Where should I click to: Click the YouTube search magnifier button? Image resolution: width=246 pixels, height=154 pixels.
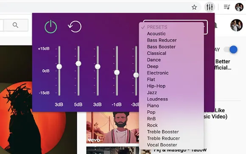(x=16, y=25)
